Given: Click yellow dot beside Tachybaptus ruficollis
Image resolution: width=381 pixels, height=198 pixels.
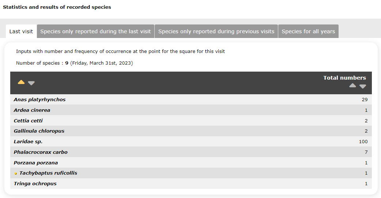Looking at the screenshot, I should coord(16,174).
